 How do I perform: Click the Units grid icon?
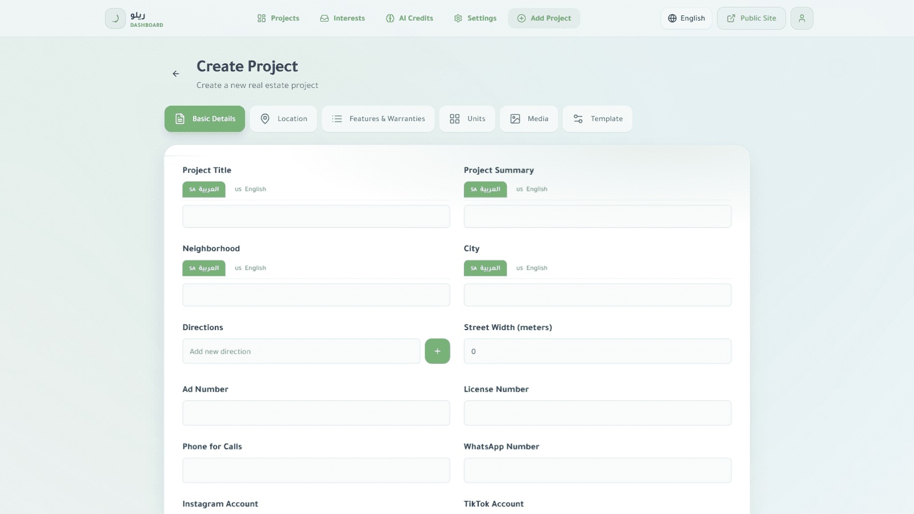pyautogui.click(x=455, y=119)
